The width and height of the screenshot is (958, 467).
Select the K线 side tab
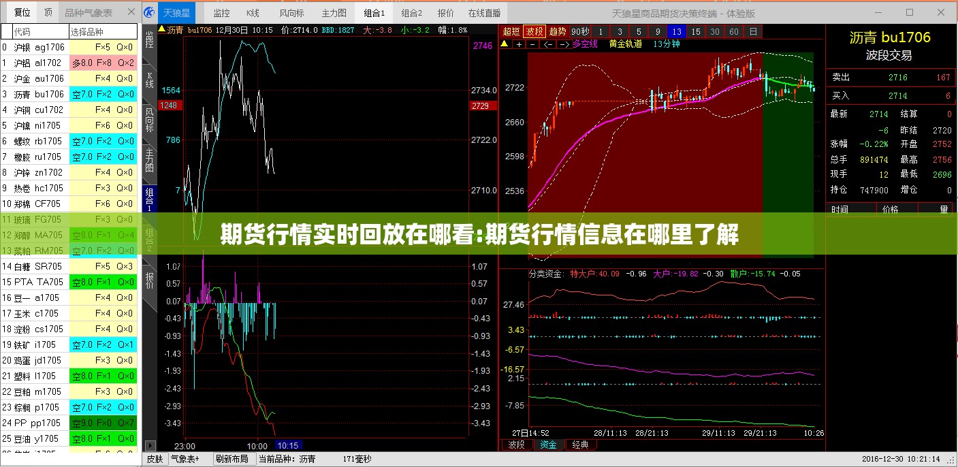tap(150, 81)
